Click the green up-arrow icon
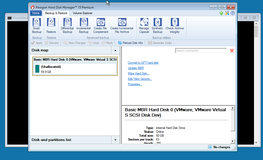 (x=221, y=13)
